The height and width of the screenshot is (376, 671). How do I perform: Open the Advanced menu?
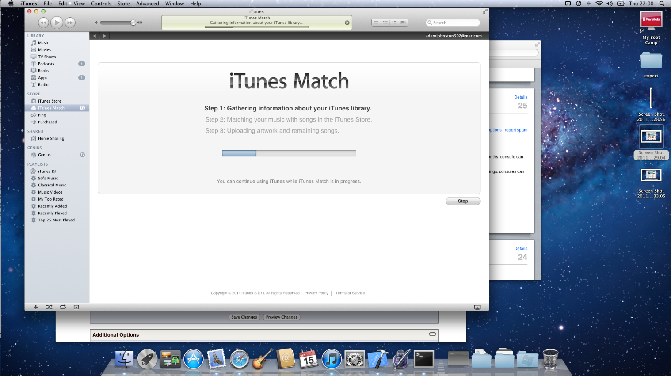[148, 4]
